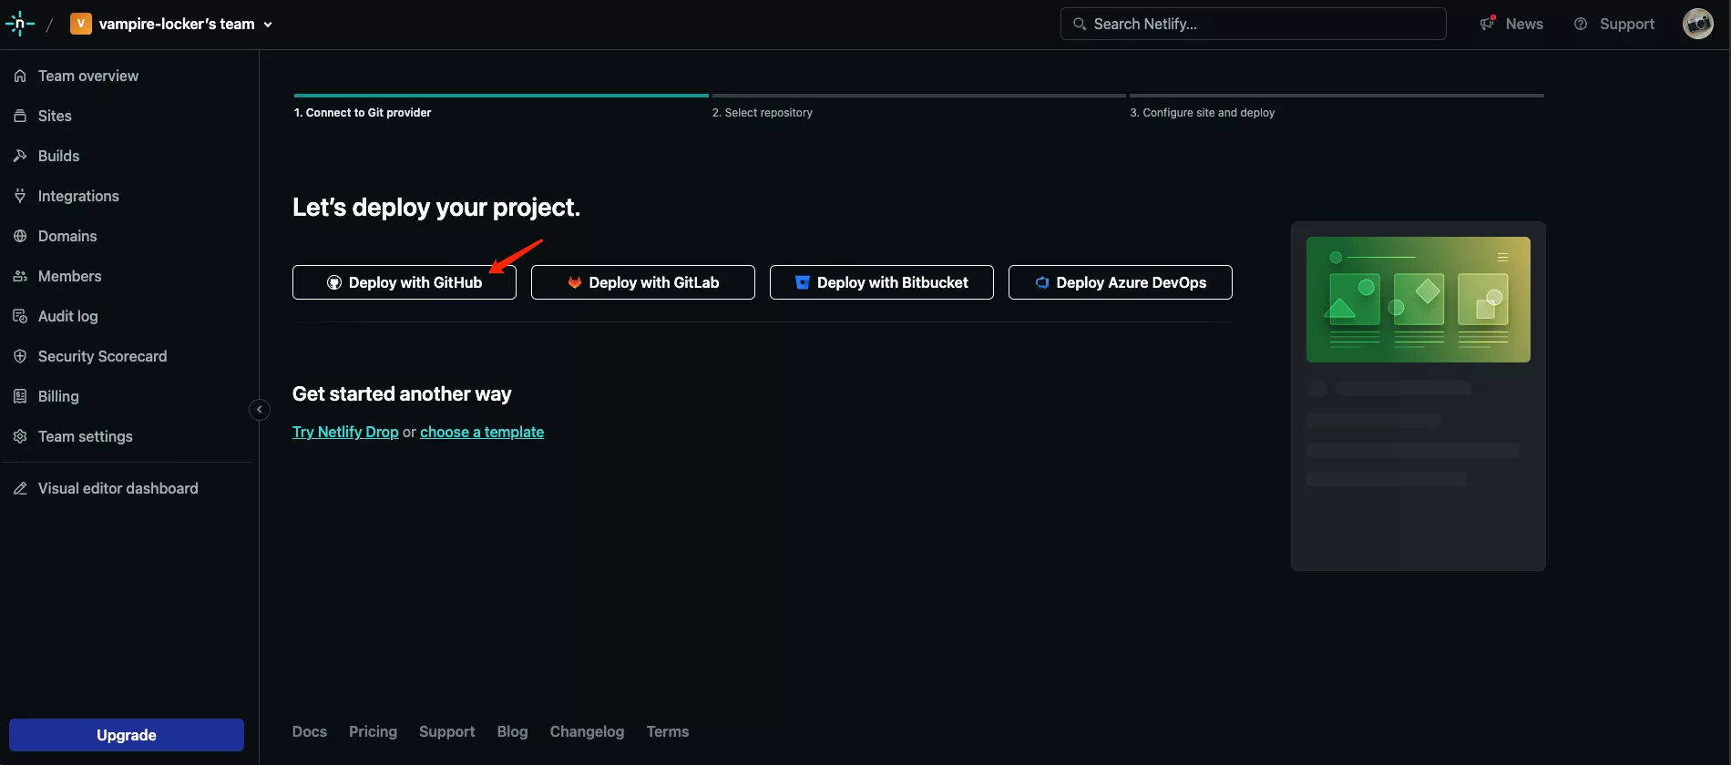Viewport: 1731px width, 765px height.
Task: Select step 3 Configure site and deploy
Action: 1203,112
